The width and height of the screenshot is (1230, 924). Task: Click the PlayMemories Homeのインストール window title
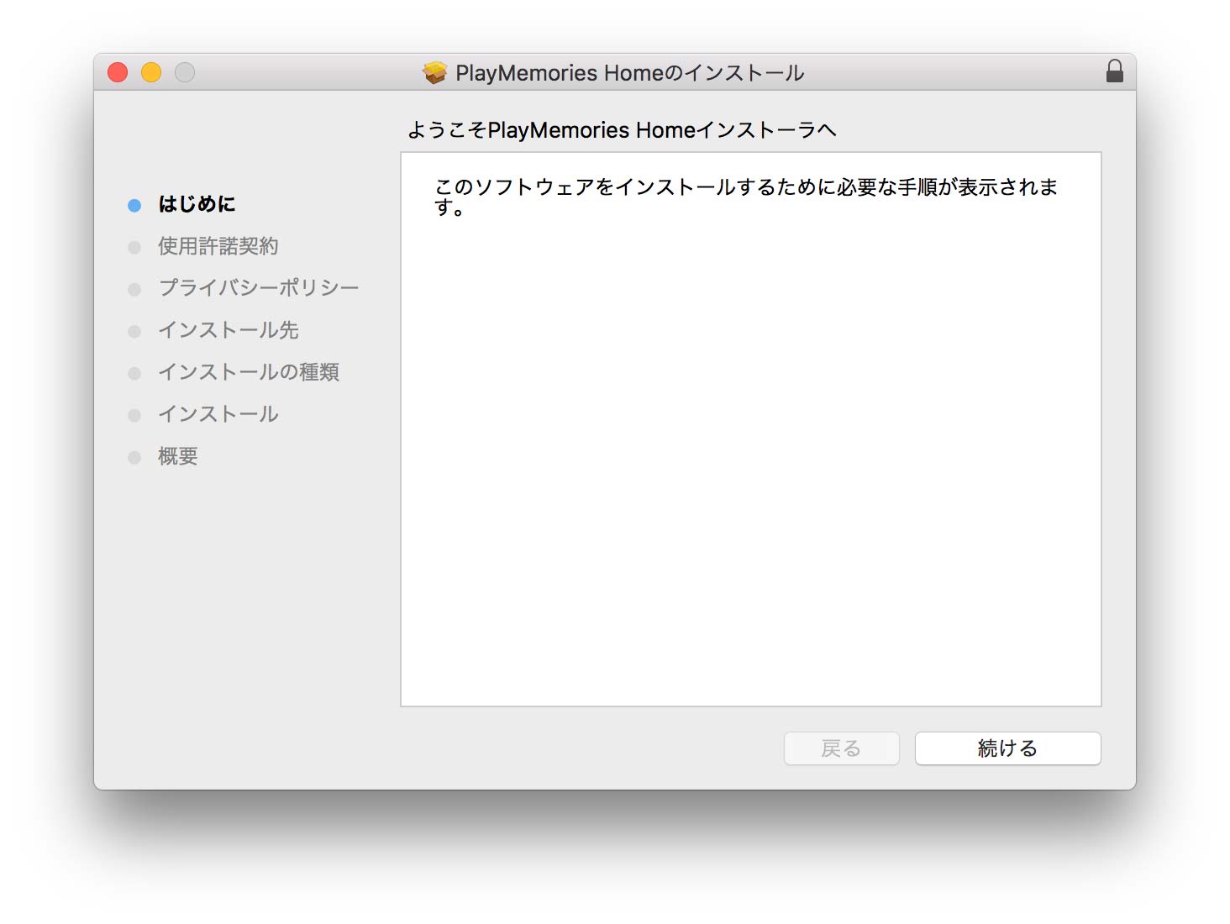(630, 73)
